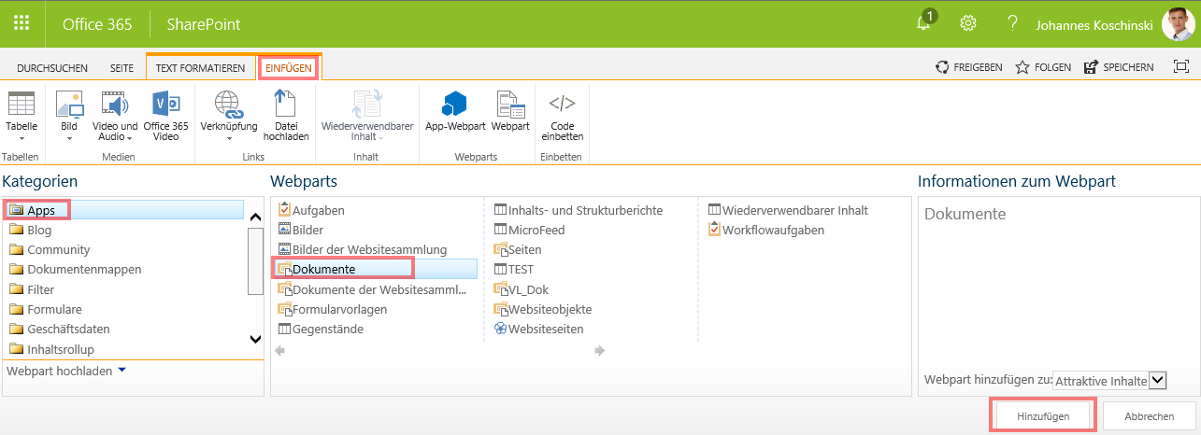Expand the Webpart hochladen option

tap(122, 371)
